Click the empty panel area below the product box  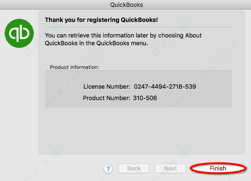pyautogui.click(x=142, y=130)
